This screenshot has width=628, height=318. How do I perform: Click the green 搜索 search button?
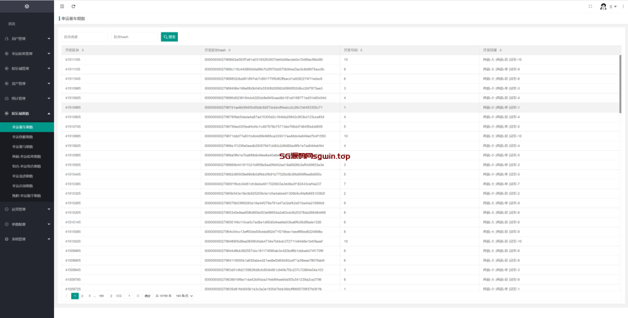point(169,37)
